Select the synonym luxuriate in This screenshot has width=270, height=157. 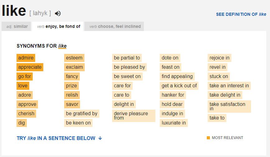point(174,123)
